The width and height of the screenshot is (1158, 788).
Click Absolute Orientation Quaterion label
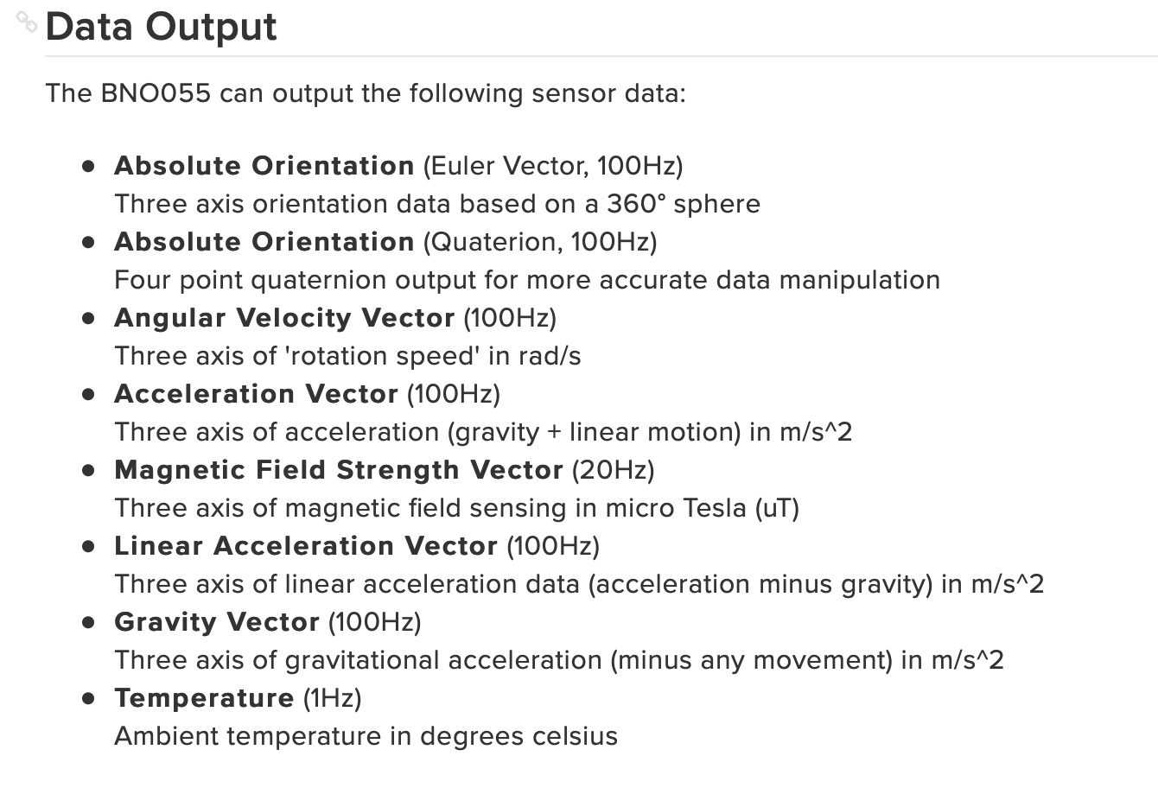tap(264, 242)
